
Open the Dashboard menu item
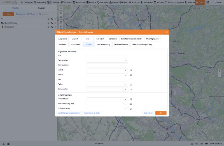[27, 3]
